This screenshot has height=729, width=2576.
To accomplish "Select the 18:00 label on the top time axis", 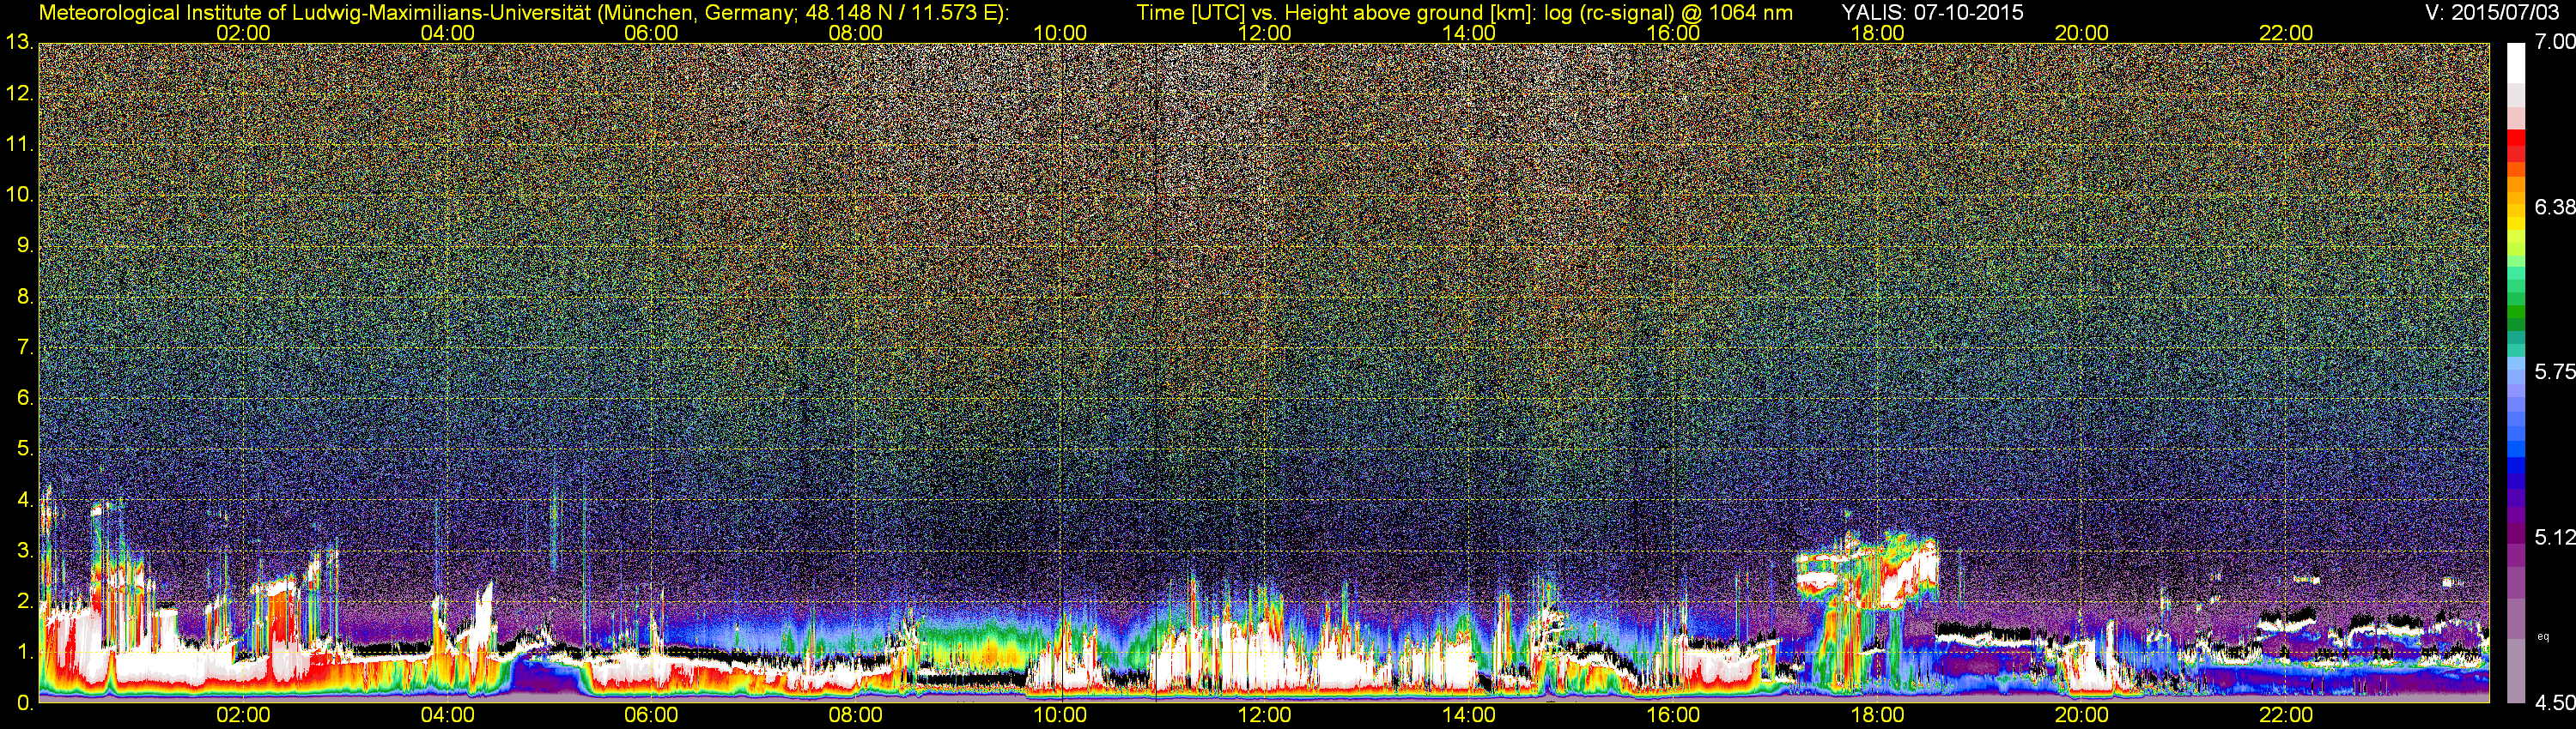I will point(1877,33).
